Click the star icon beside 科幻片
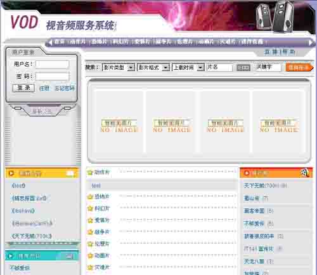Image resolution: width=317 pixels, height=275 pixels. [x=90, y=208]
